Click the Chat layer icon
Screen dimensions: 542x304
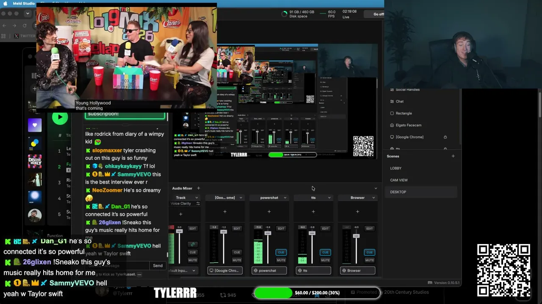click(392, 102)
